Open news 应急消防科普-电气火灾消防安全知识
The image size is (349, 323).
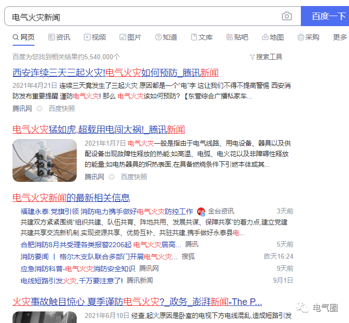[x=78, y=269]
